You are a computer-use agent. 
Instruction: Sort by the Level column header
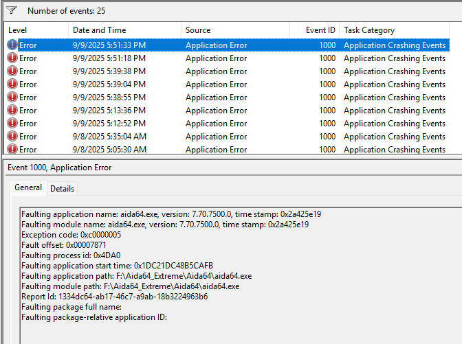36,30
